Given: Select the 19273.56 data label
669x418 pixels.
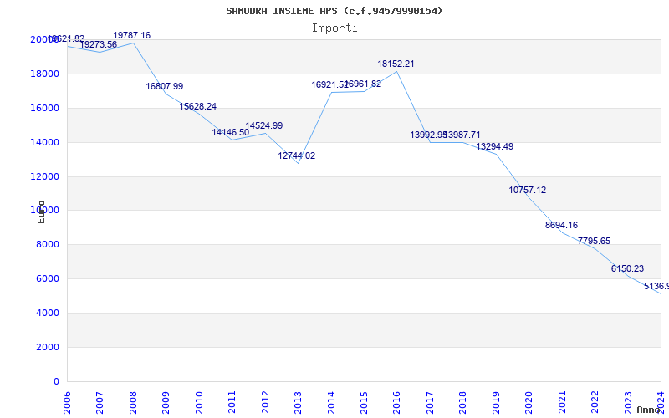Looking at the screenshot, I should point(99,44).
